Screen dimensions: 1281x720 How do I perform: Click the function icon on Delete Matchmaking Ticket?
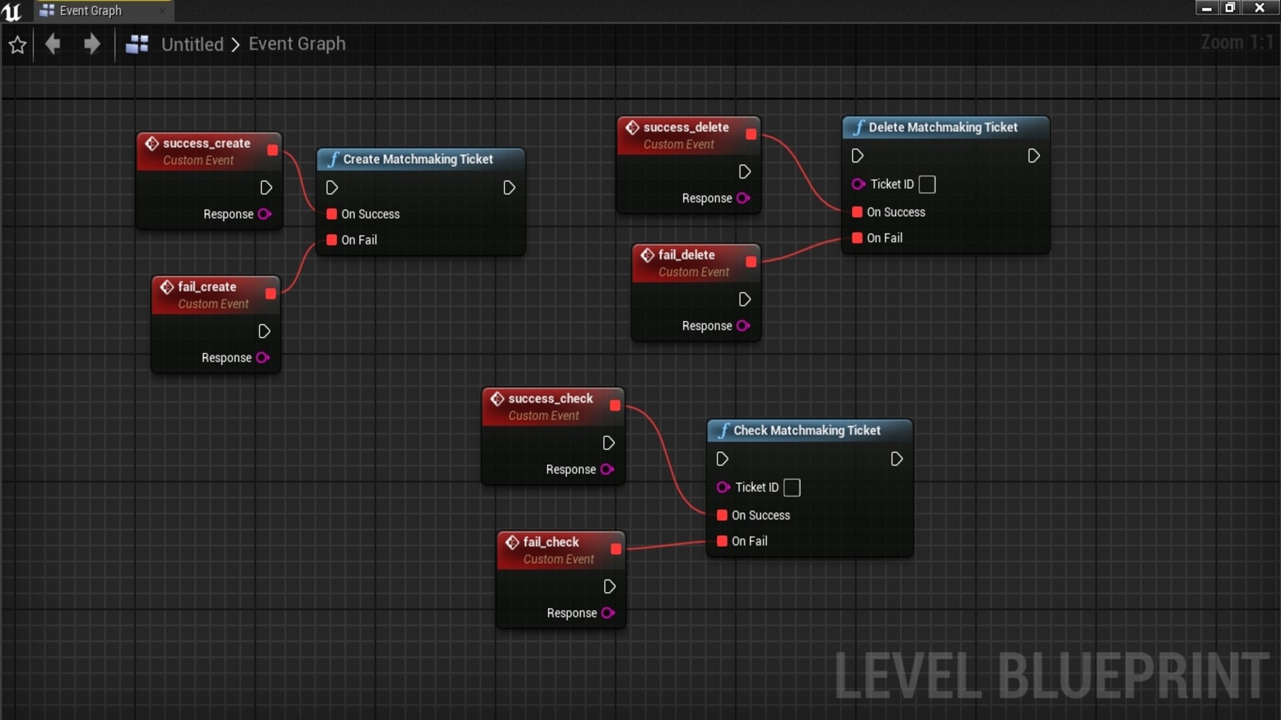(x=860, y=127)
